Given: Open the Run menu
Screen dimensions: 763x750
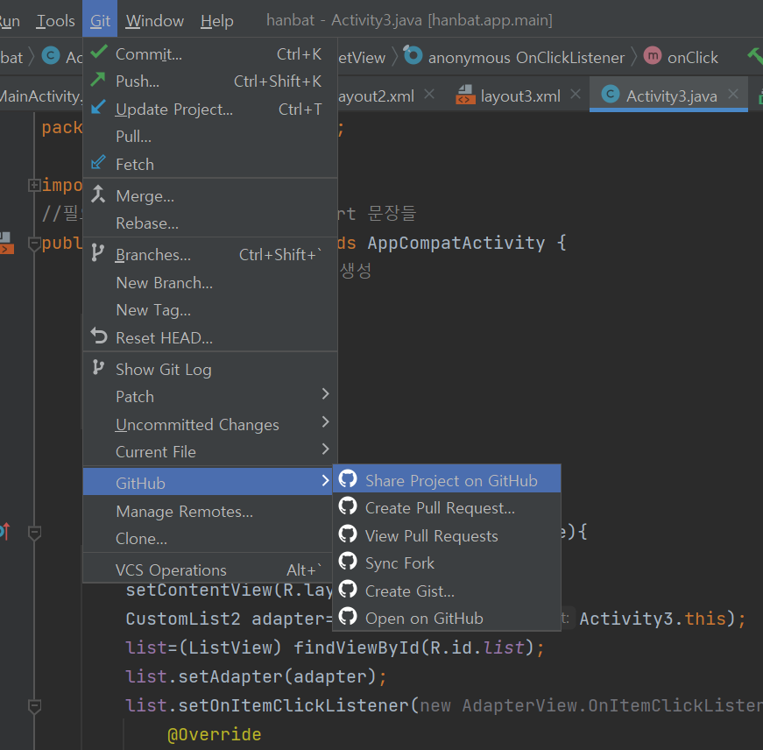Looking at the screenshot, I should tap(10, 21).
